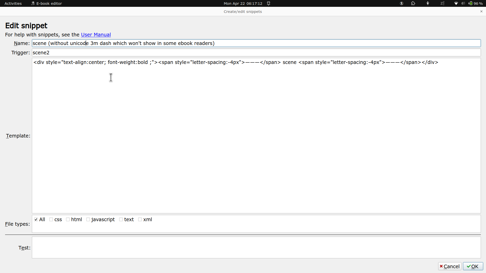Focus the Trigger input field
The width and height of the screenshot is (486, 273).
[x=256, y=53]
